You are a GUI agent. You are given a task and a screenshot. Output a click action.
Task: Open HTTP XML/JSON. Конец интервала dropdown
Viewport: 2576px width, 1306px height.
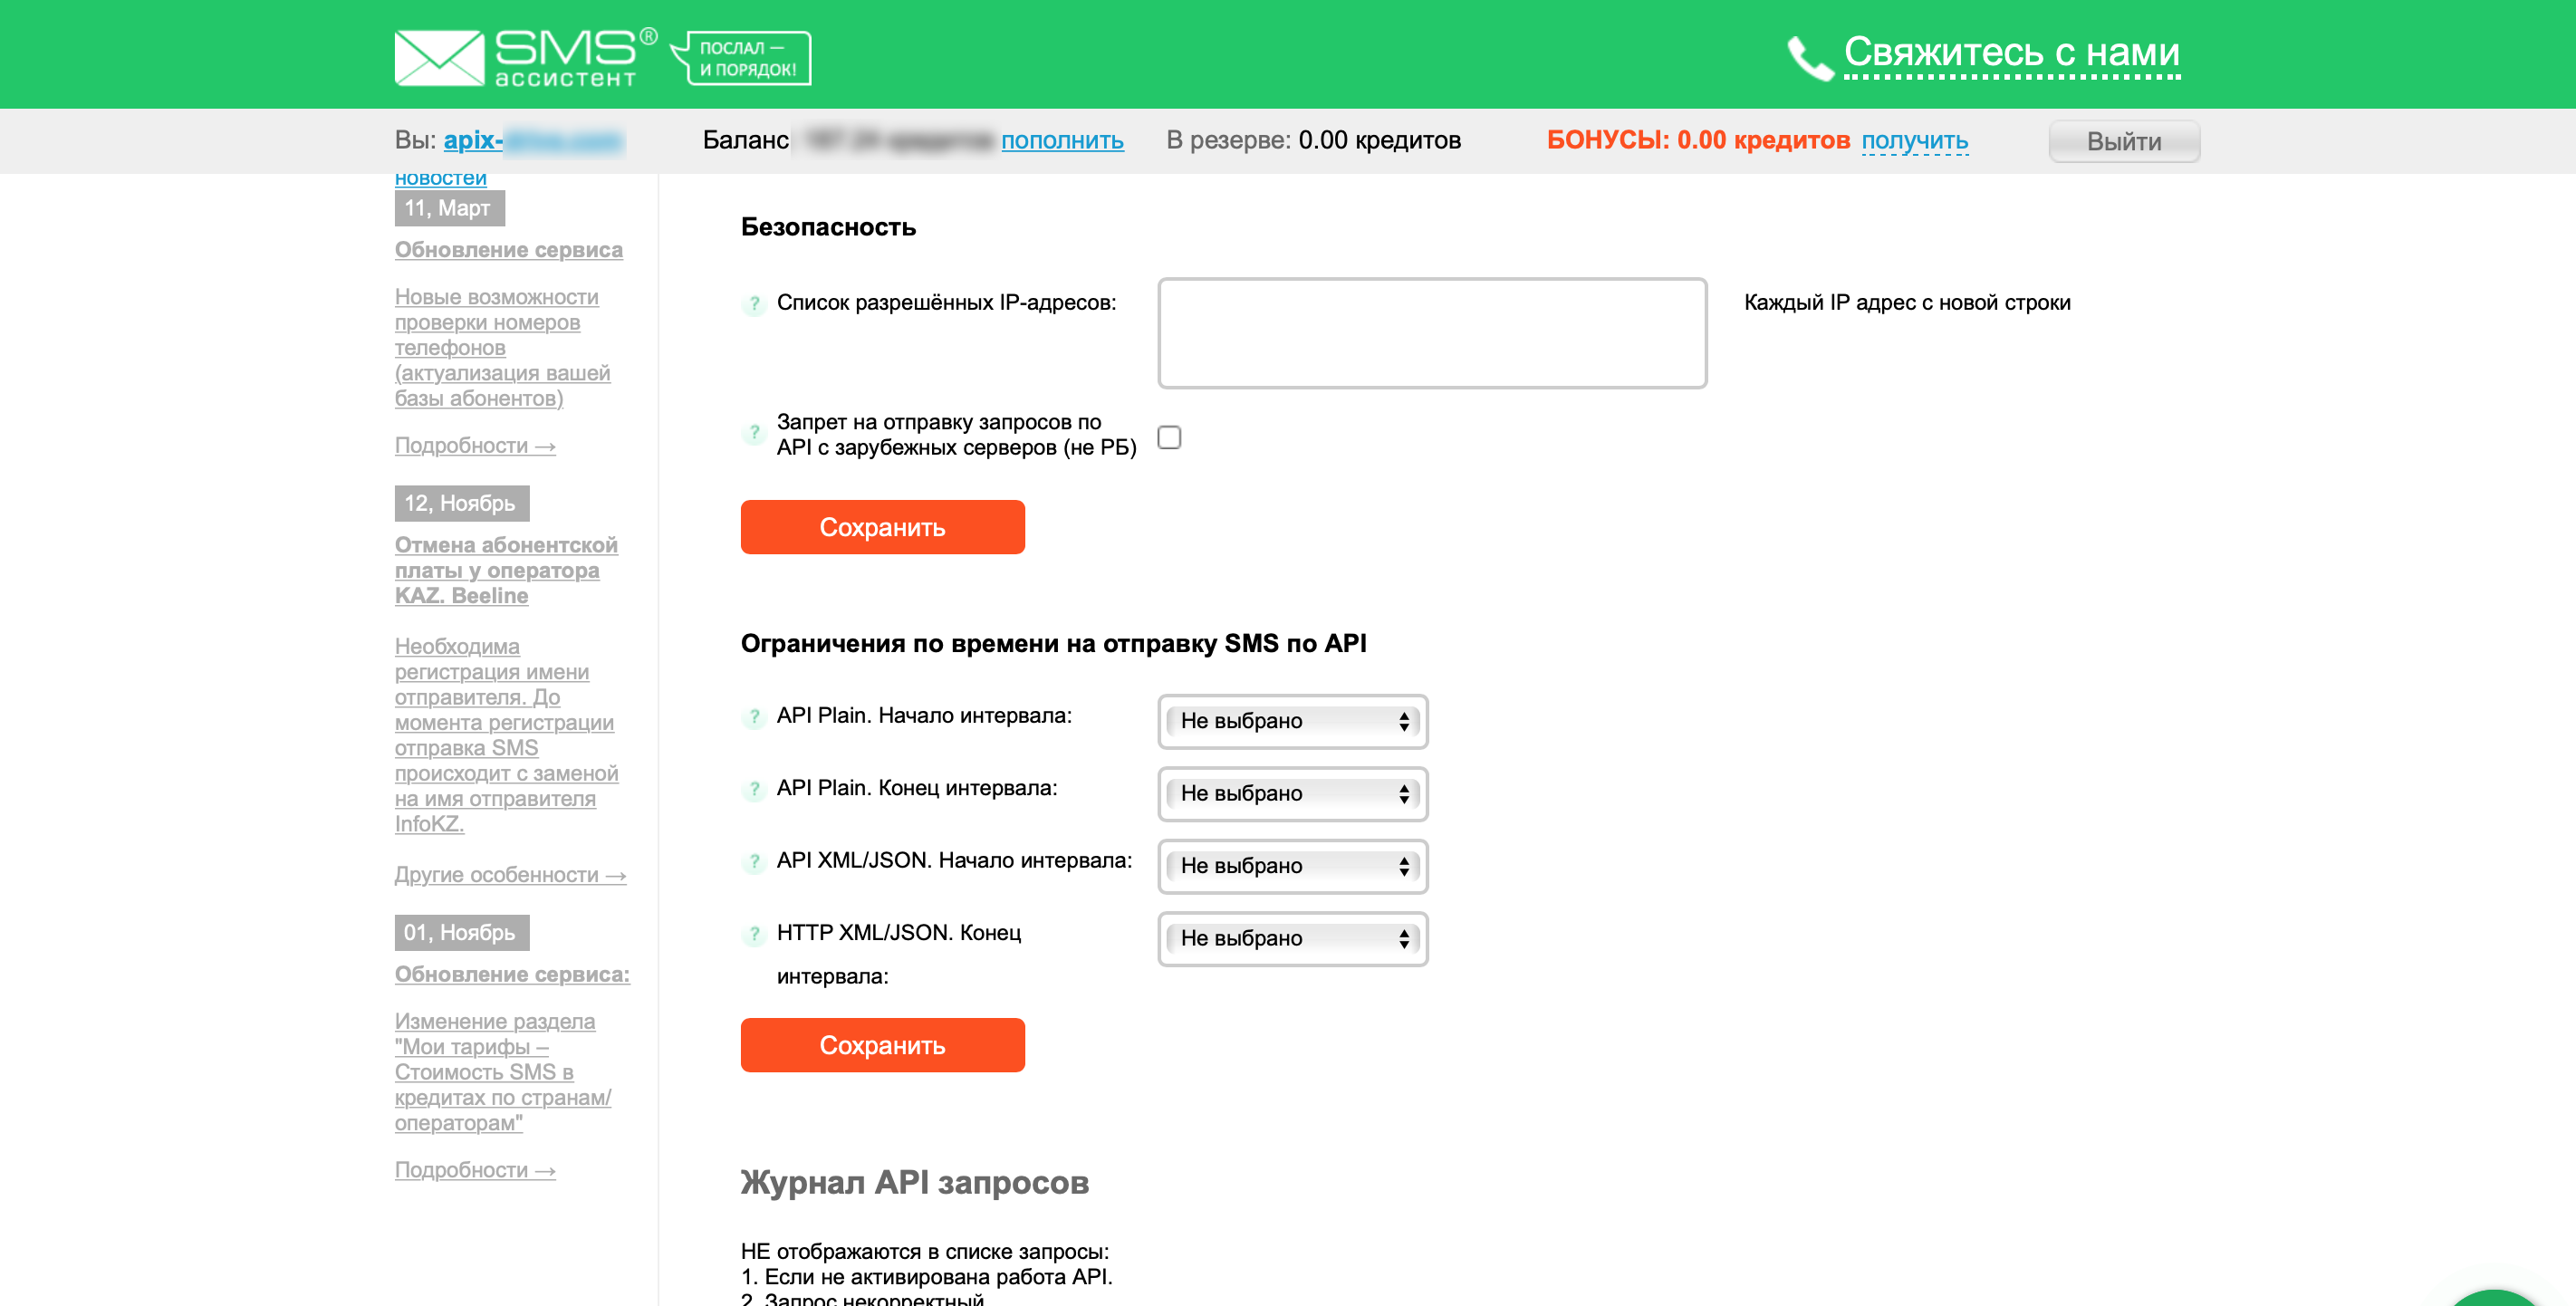point(1292,938)
